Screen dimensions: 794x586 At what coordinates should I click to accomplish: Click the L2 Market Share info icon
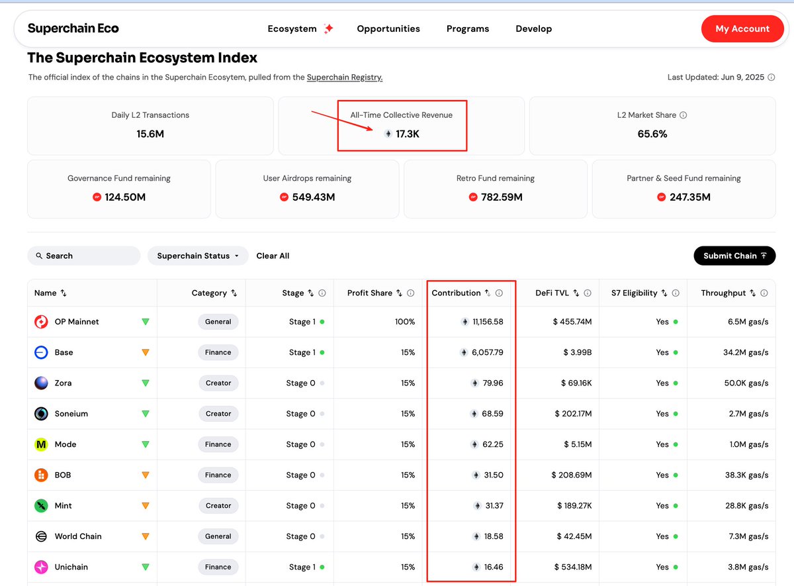point(684,115)
